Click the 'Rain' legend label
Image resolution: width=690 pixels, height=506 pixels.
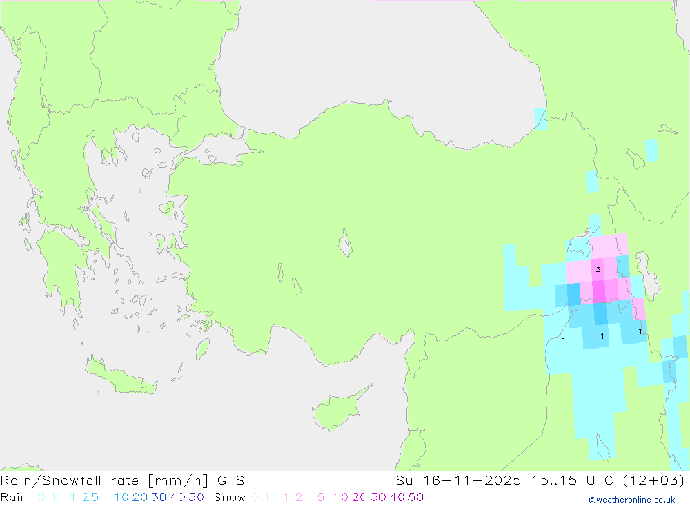14,497
